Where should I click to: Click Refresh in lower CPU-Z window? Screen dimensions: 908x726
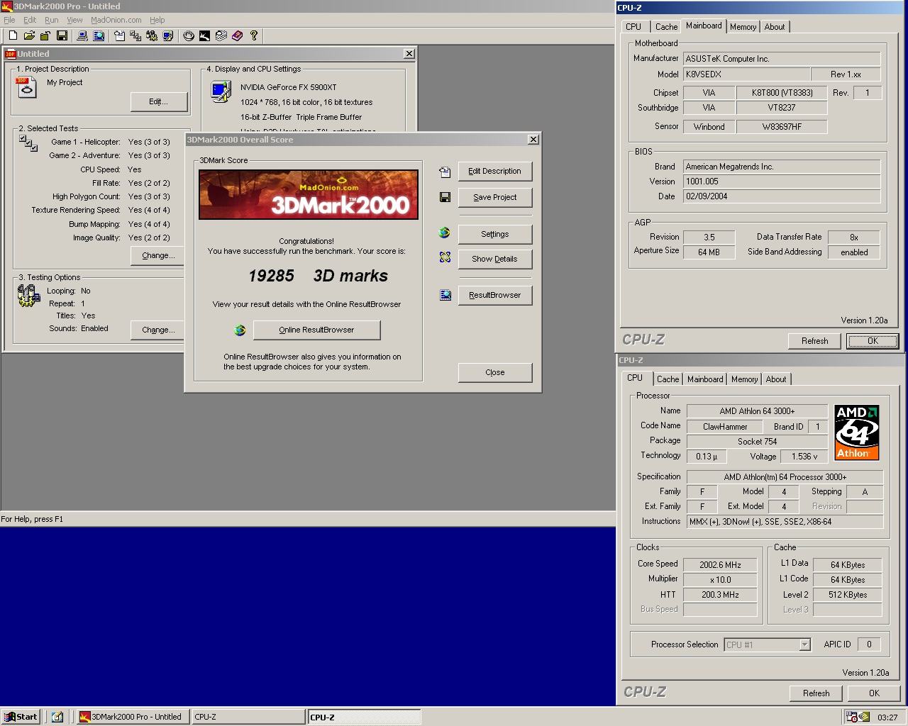click(816, 693)
